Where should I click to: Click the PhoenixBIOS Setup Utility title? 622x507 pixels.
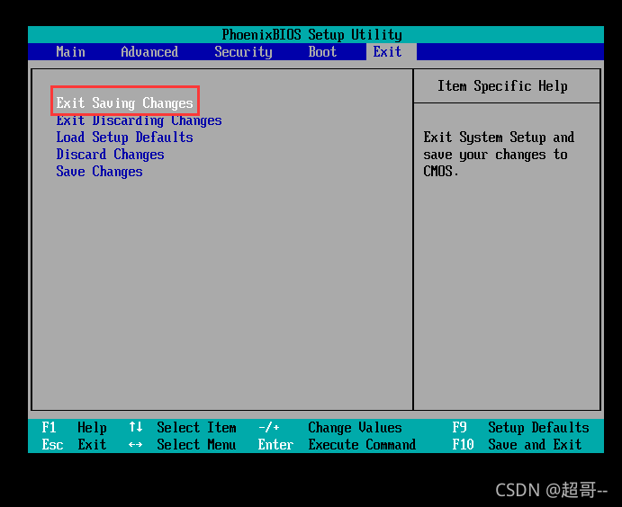(x=311, y=34)
